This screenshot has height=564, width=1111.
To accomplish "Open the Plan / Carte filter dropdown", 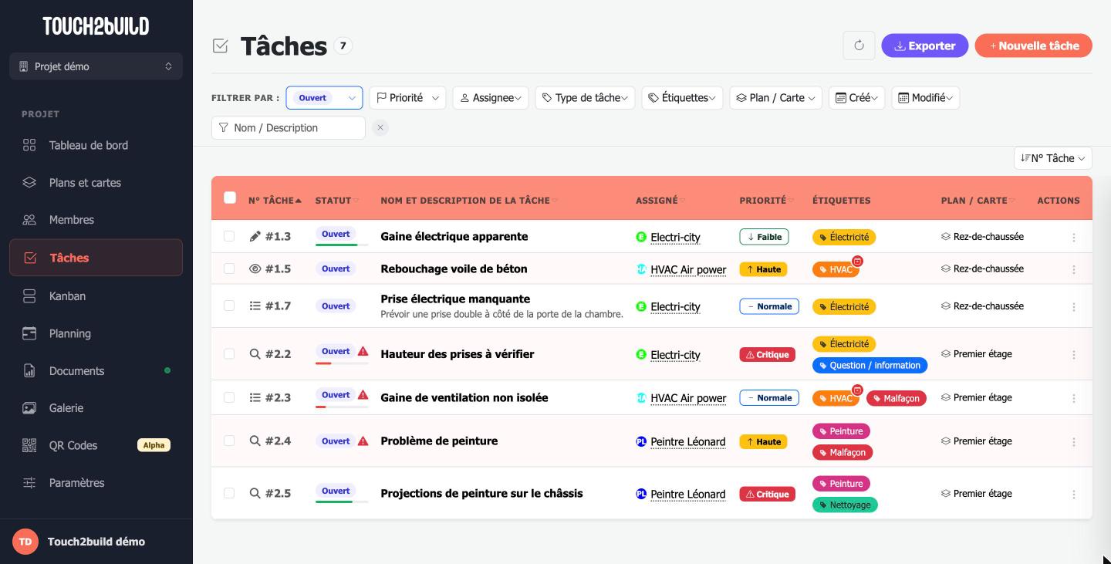I will [x=775, y=97].
